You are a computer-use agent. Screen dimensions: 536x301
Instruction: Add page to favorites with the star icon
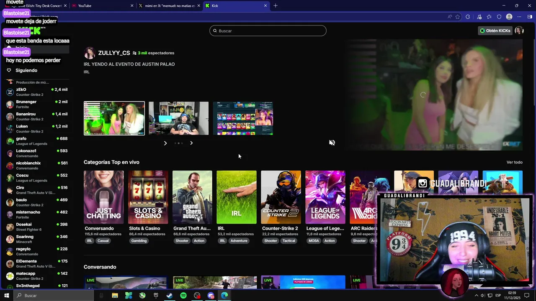click(x=458, y=17)
